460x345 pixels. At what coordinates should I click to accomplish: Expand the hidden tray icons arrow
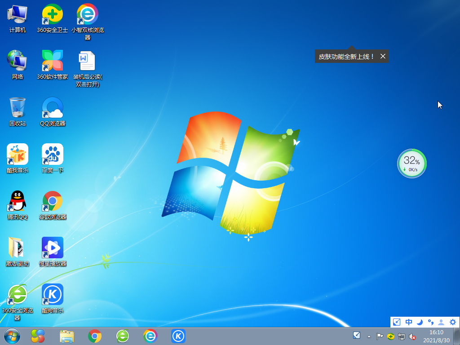click(x=368, y=336)
